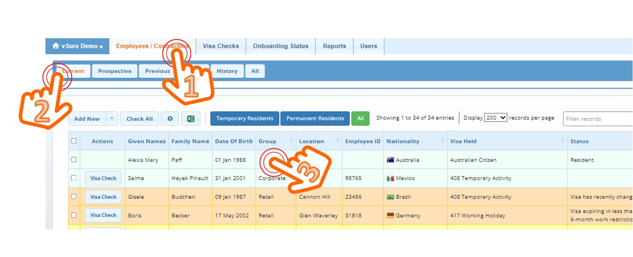The height and width of the screenshot is (257, 633).
Task: Open table settings gear icon
Action: click(x=170, y=119)
